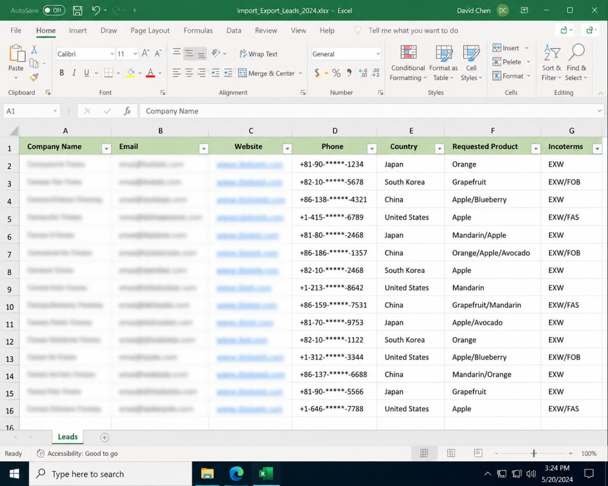Open the font size dropdown
This screenshot has width=608, height=486.
[x=135, y=54]
